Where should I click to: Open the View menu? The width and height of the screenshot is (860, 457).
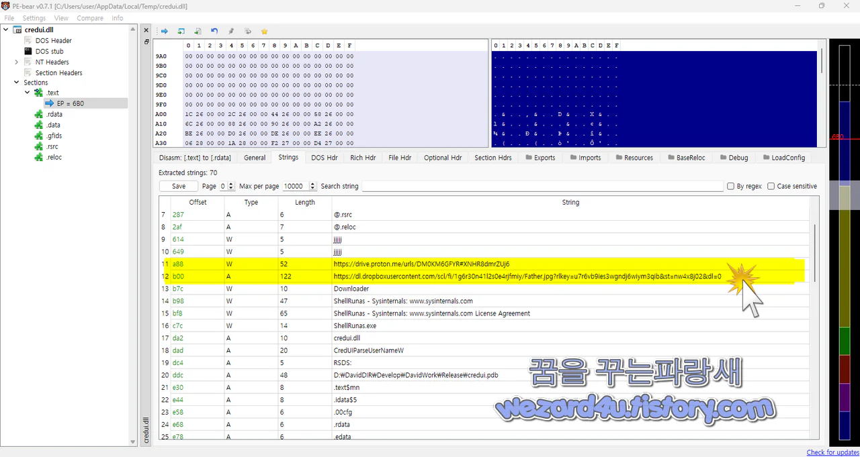pos(61,18)
